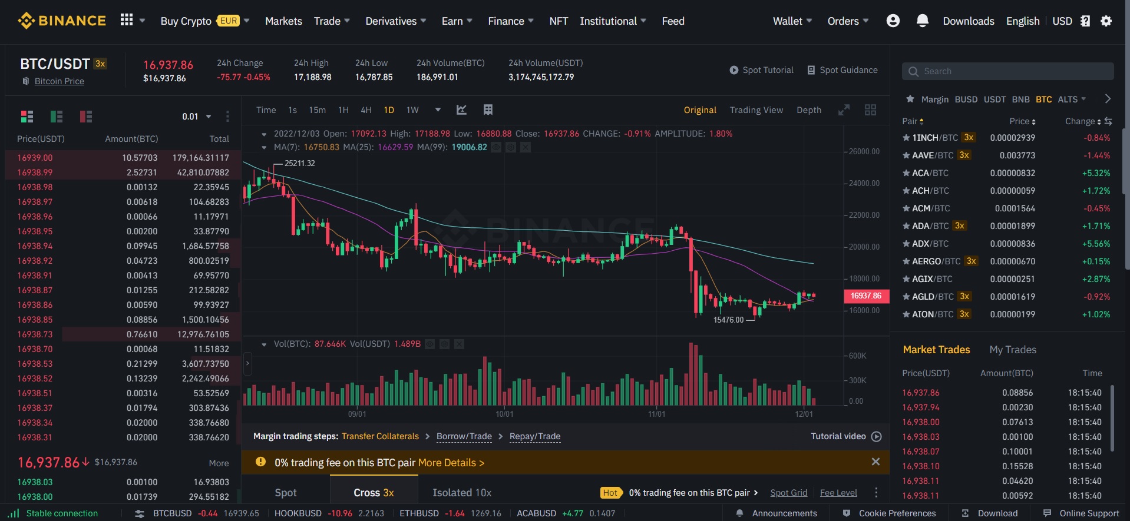
Task: Open the Spot Grid link
Action: 788,493
